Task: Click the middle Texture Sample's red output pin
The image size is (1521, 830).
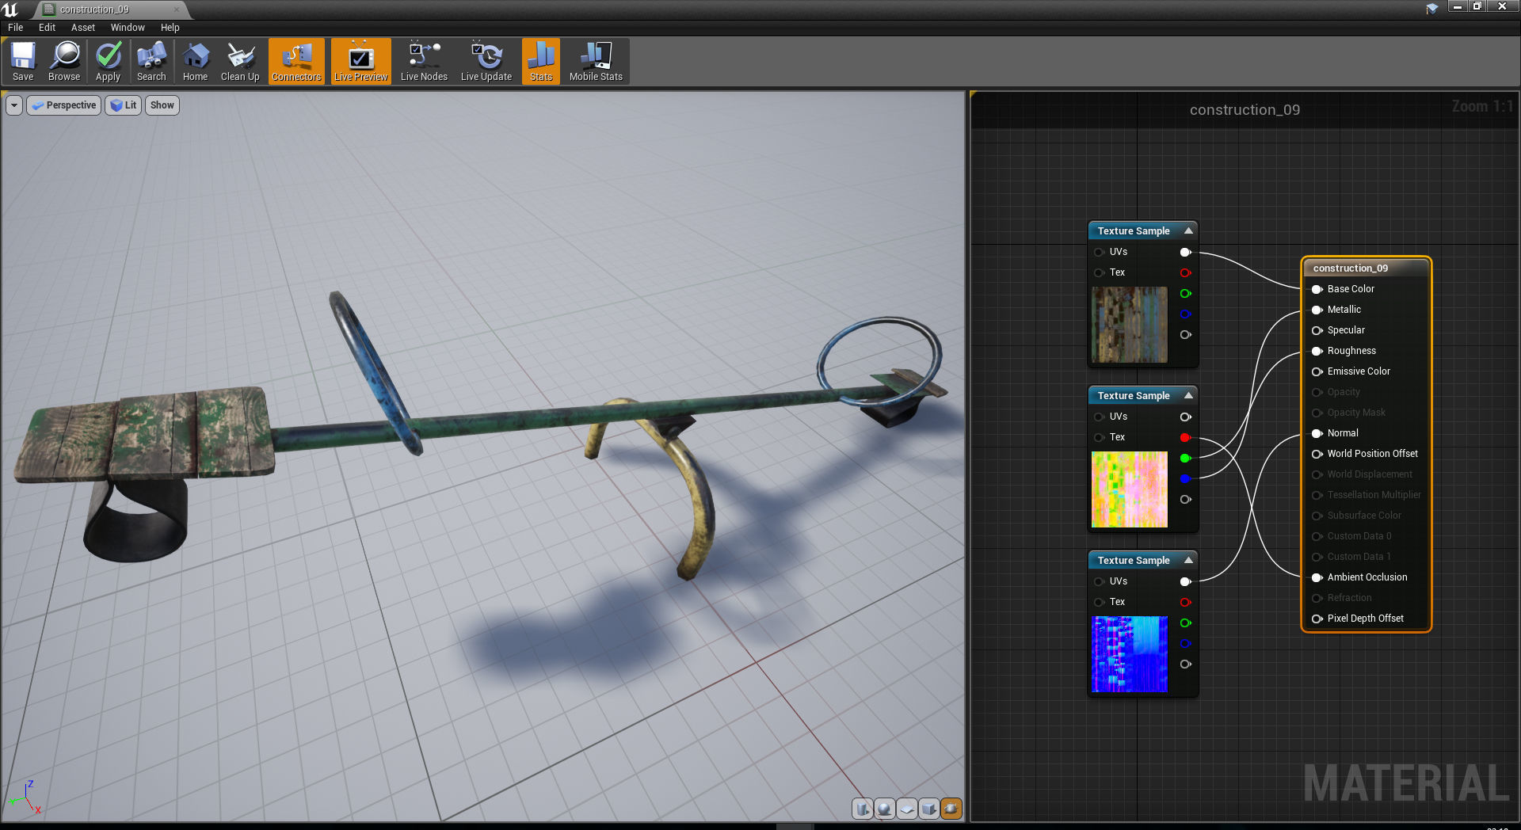Action: [x=1186, y=437]
